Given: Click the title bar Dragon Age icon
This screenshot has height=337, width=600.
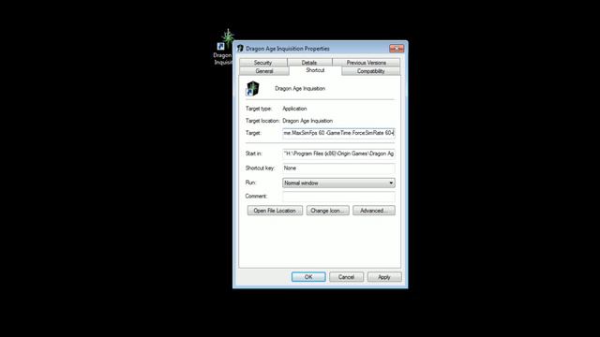Looking at the screenshot, I should [x=240, y=49].
